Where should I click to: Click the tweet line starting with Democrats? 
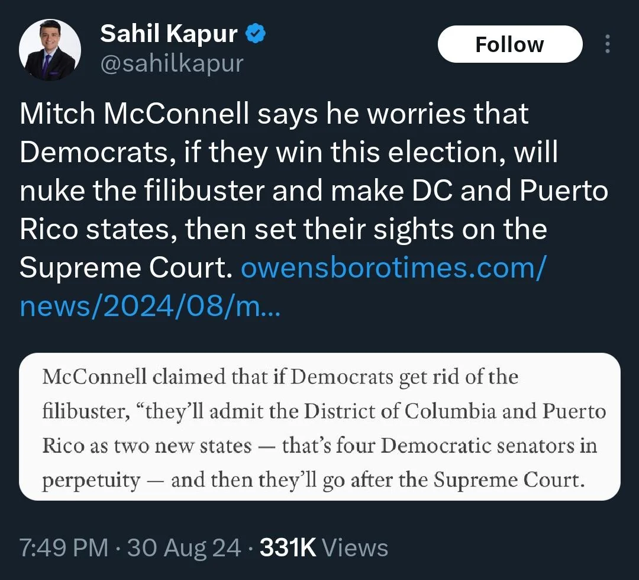click(289, 153)
